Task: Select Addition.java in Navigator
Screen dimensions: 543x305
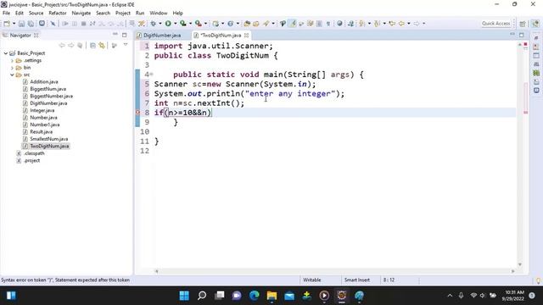Action: (44, 82)
